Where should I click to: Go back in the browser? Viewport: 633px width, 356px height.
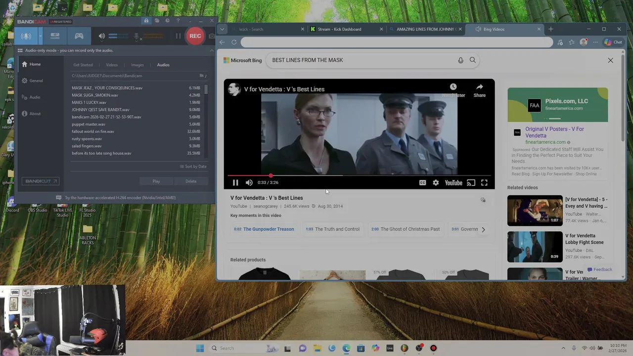[222, 43]
